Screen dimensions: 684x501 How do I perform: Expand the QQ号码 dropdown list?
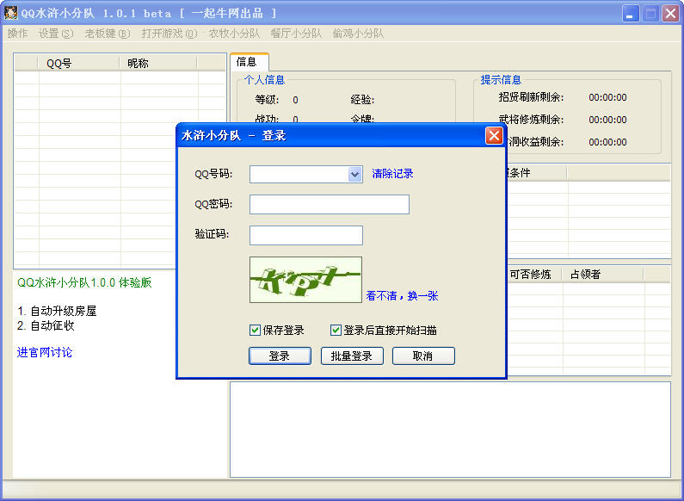354,174
